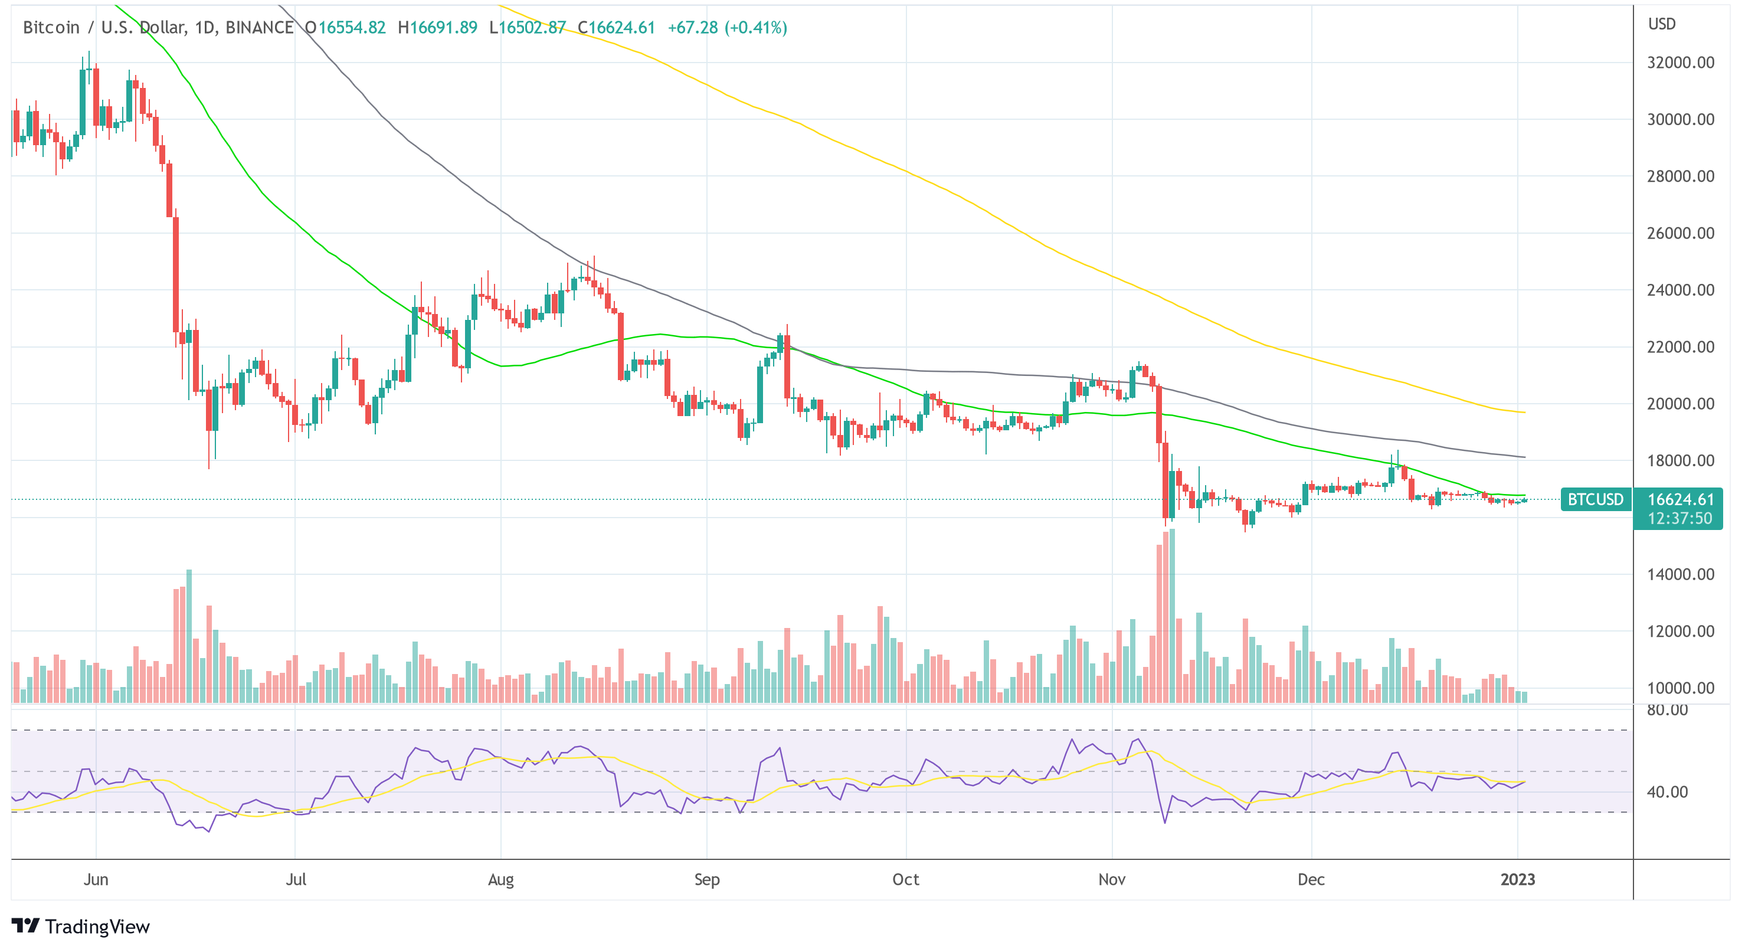Click the 26000.00 price axis label
The height and width of the screenshot is (952, 1745).
coord(1681,233)
